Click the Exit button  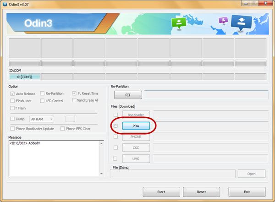pyautogui.click(x=247, y=192)
